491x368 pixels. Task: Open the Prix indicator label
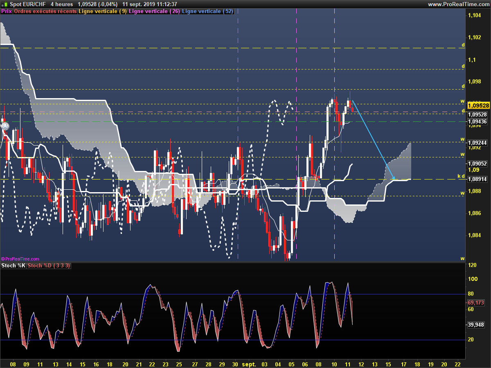pos(7,11)
